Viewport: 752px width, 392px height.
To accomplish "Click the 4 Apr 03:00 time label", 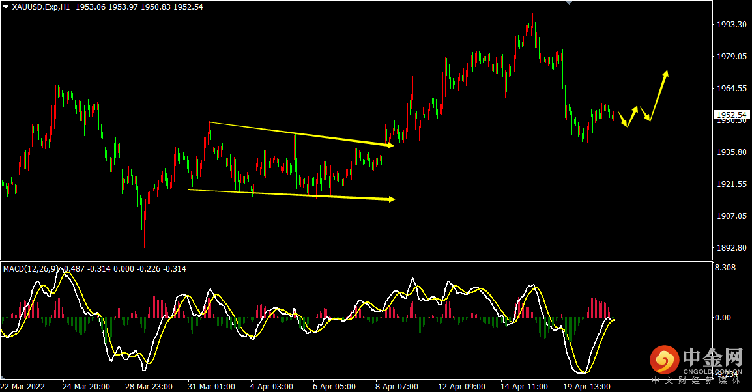I will click(x=272, y=386).
